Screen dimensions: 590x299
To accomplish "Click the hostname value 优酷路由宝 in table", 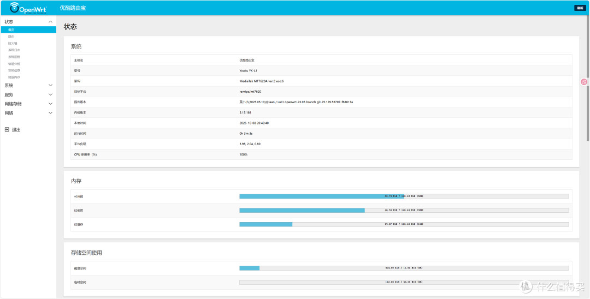I will pos(247,60).
